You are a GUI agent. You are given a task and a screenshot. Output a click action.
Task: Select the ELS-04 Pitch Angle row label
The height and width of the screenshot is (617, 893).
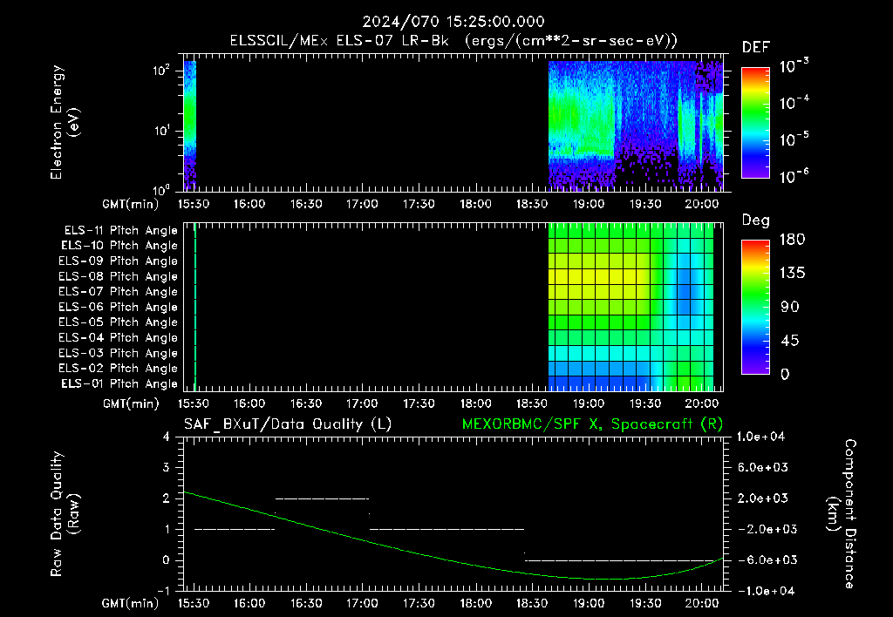pos(119,337)
